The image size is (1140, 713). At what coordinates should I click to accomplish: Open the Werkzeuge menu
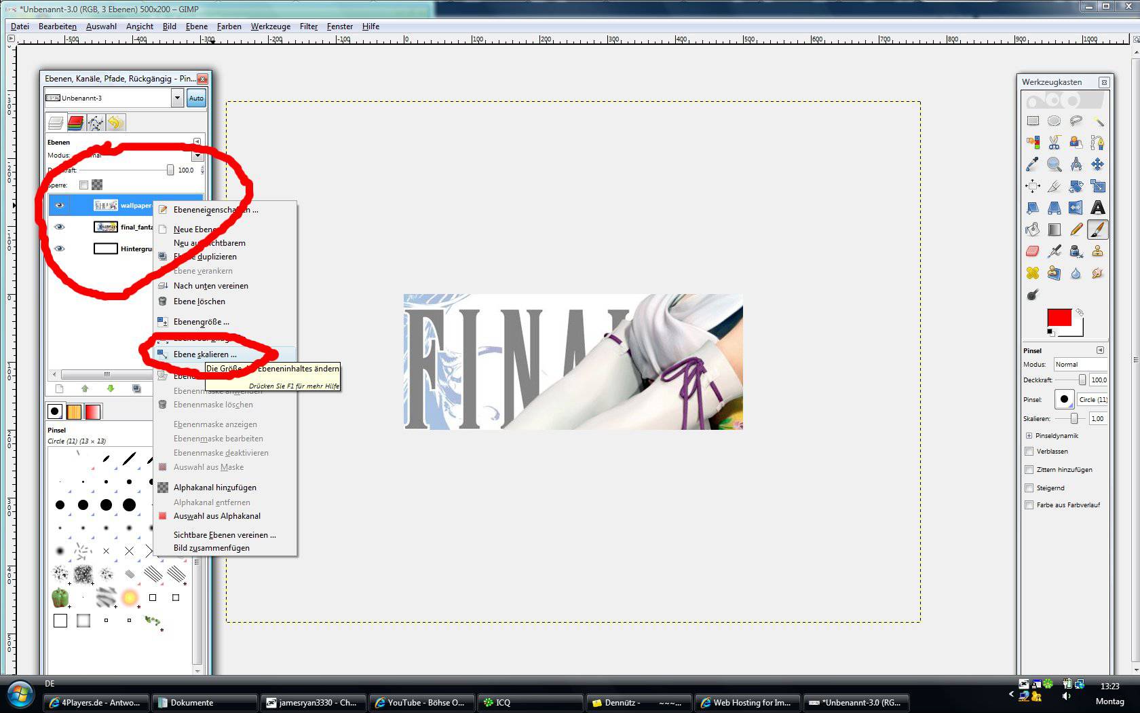[x=271, y=26]
